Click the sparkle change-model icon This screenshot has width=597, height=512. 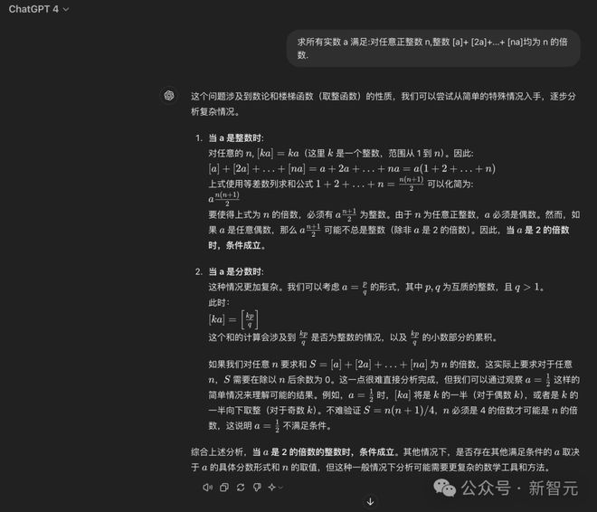(x=272, y=488)
